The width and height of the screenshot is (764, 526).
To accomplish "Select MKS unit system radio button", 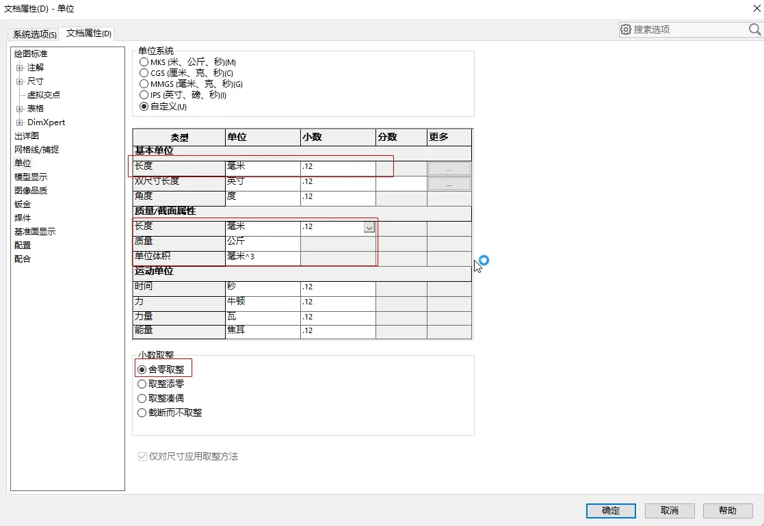I will coord(144,62).
